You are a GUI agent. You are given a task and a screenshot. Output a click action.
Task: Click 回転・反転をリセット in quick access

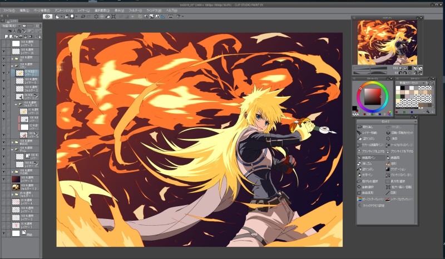[x=402, y=132]
